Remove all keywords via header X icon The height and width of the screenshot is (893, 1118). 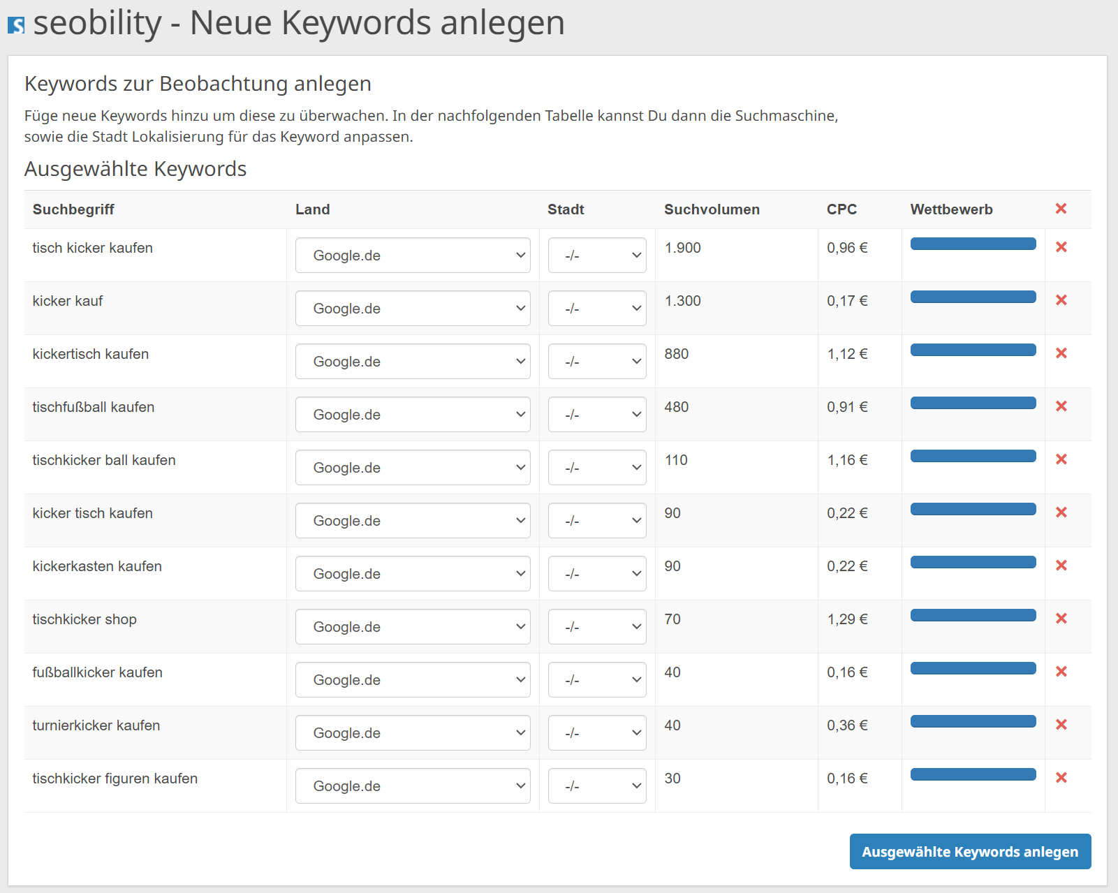tap(1061, 209)
